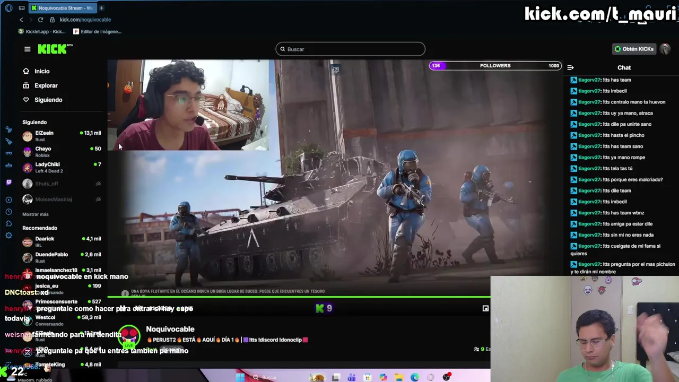The height and width of the screenshot is (382, 679).
Task: Go back in the browser
Action: (21, 20)
